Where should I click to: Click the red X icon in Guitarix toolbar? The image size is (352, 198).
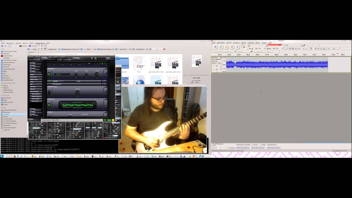coord(92,59)
